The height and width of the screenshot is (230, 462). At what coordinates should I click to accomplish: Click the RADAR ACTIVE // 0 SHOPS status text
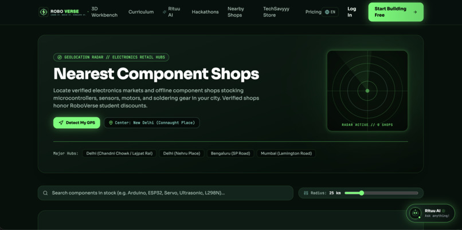click(367, 125)
